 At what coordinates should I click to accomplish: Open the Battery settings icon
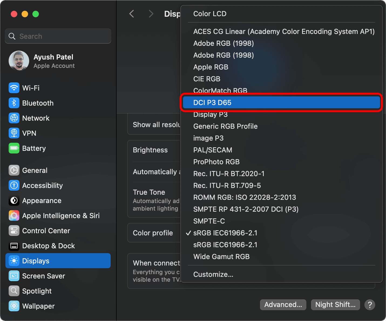coord(14,148)
